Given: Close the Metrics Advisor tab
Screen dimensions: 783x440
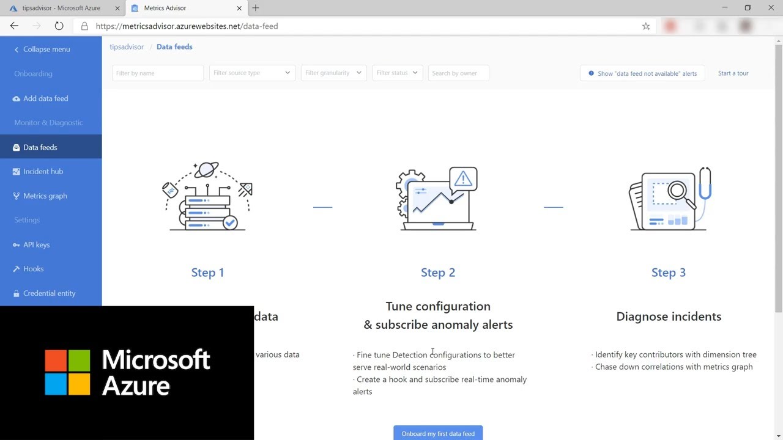Looking at the screenshot, I should 239,8.
